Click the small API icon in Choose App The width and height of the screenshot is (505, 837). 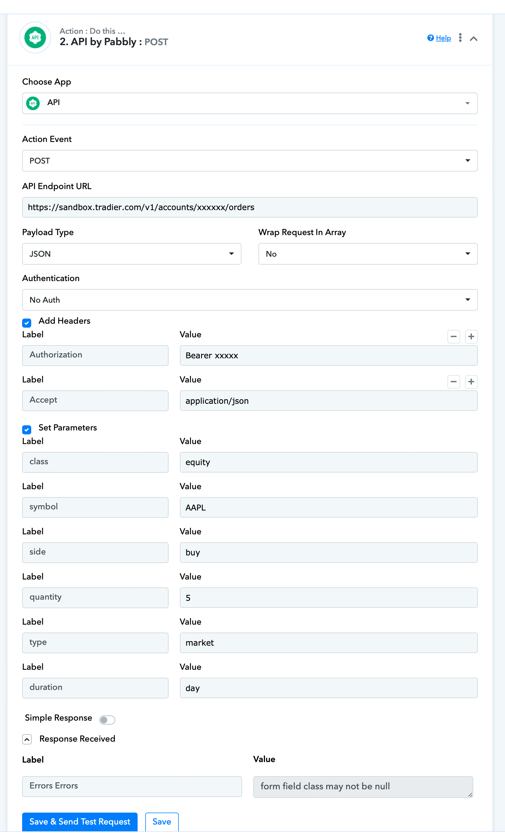(x=33, y=103)
